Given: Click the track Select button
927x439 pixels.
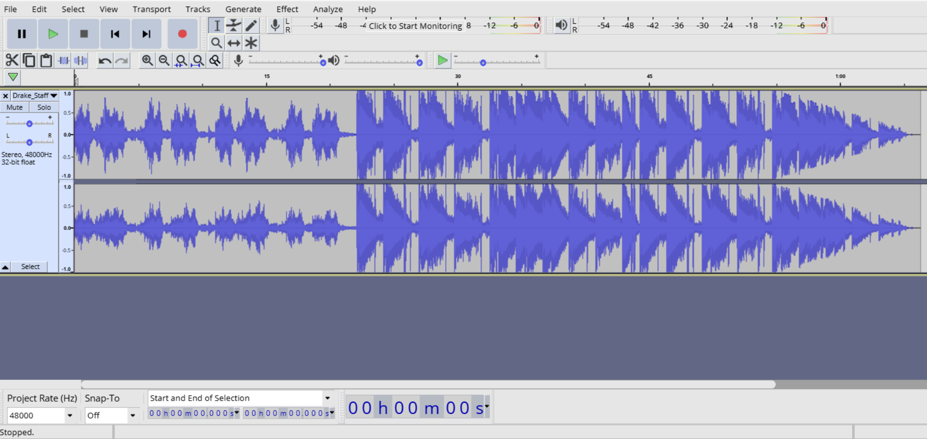Looking at the screenshot, I should [x=30, y=267].
